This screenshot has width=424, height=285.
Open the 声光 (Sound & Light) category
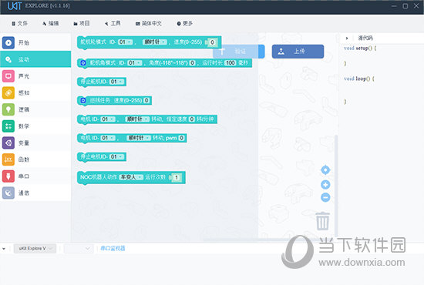(x=35, y=76)
